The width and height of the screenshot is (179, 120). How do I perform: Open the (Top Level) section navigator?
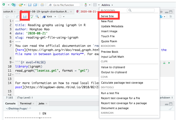tap(25, 98)
